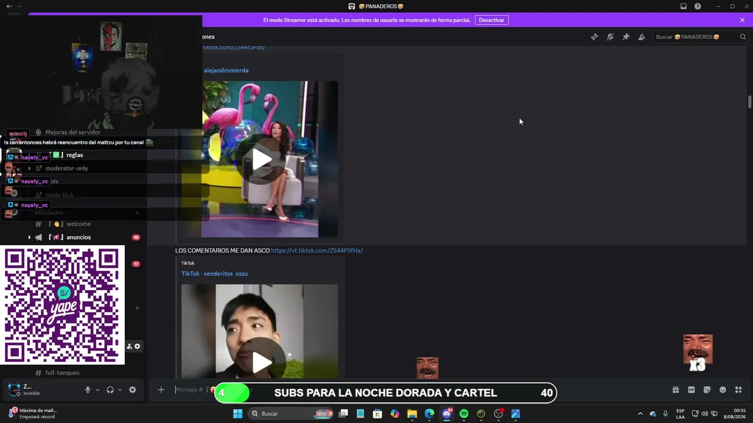Play the flamingo TikTok video

(x=262, y=159)
